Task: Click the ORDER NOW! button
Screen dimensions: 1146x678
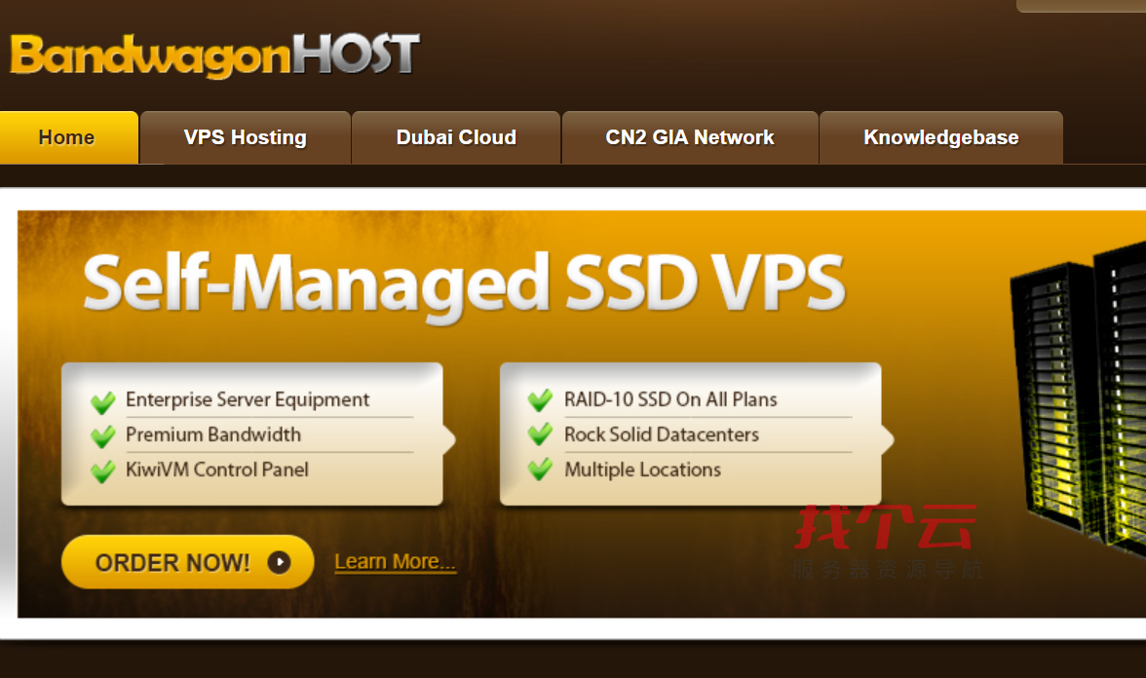Action: click(188, 562)
